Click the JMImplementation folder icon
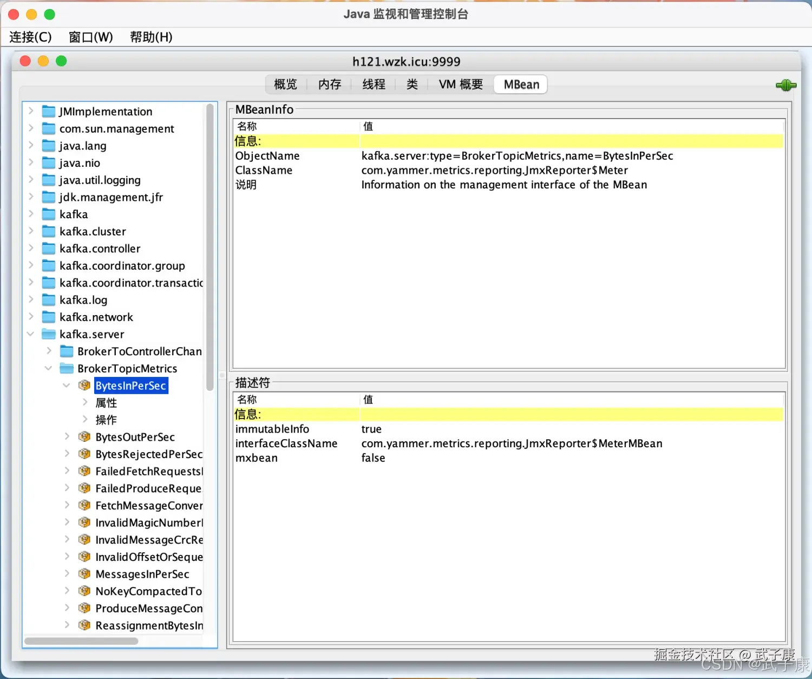 (x=49, y=112)
